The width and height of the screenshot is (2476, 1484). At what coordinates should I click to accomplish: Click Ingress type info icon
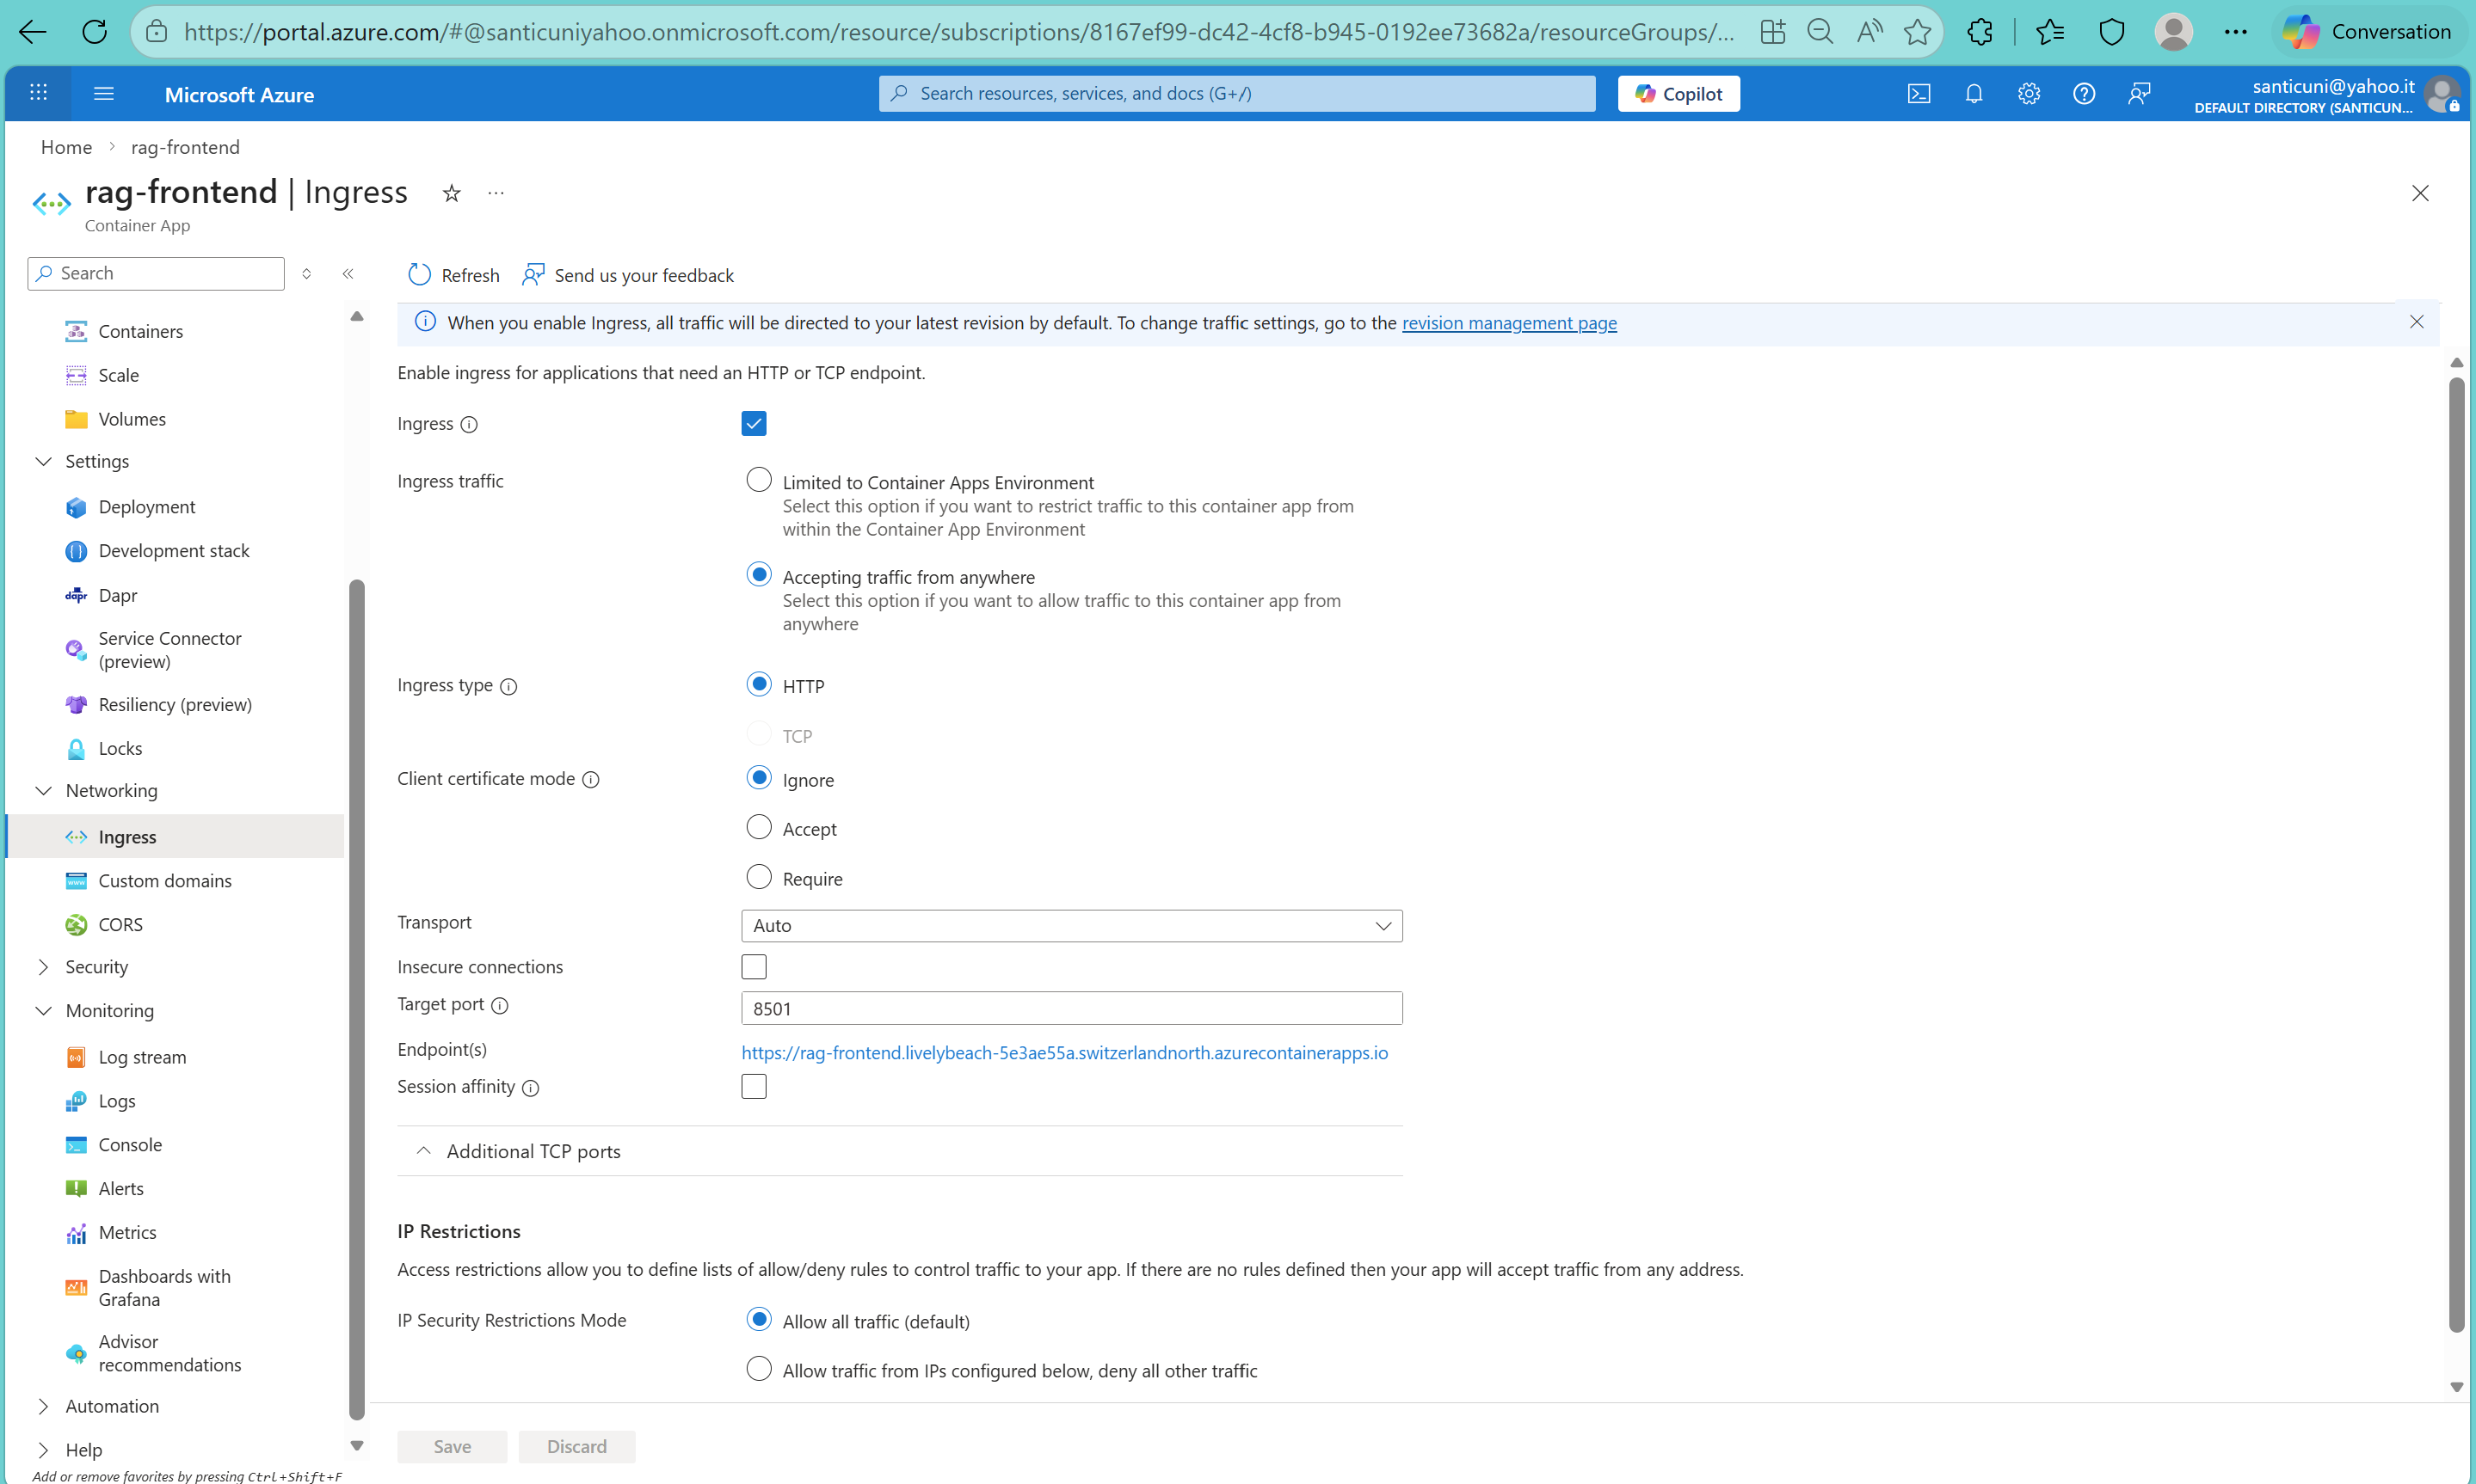[508, 686]
